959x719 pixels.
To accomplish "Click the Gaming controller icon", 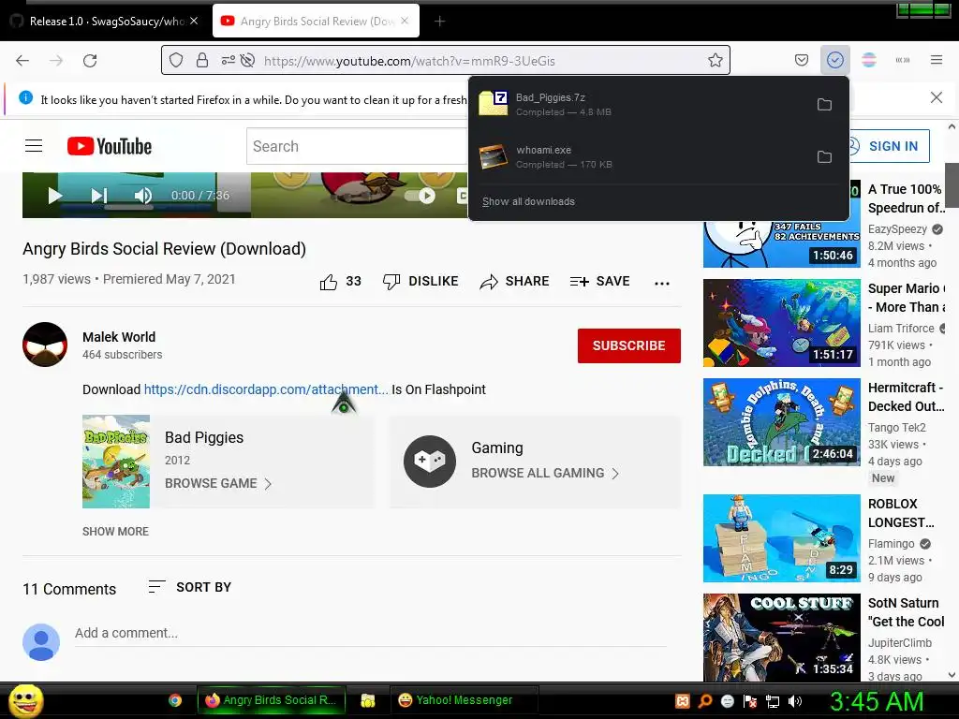I will (429, 461).
